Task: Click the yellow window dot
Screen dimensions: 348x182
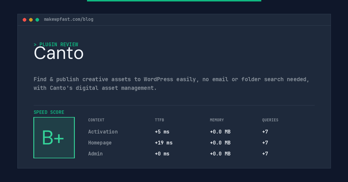Action: pos(31,20)
